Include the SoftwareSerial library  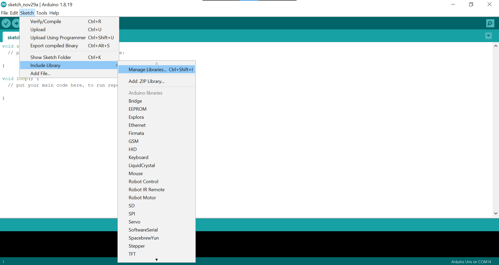pos(143,230)
